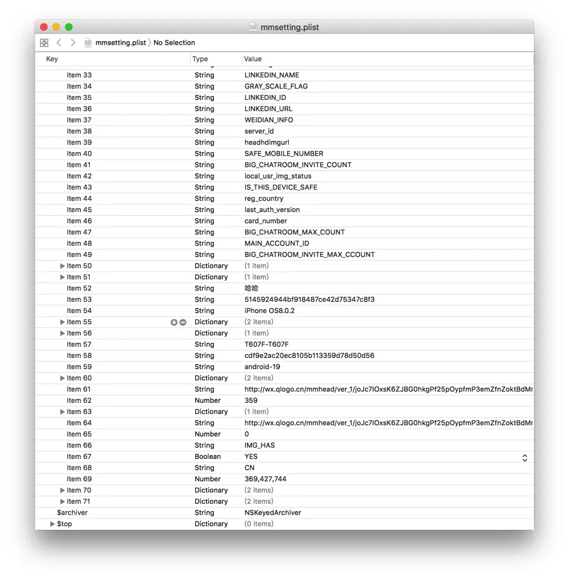Expand Item 71 dictionary
Viewport: 569px width, 580px height.
tap(62, 501)
